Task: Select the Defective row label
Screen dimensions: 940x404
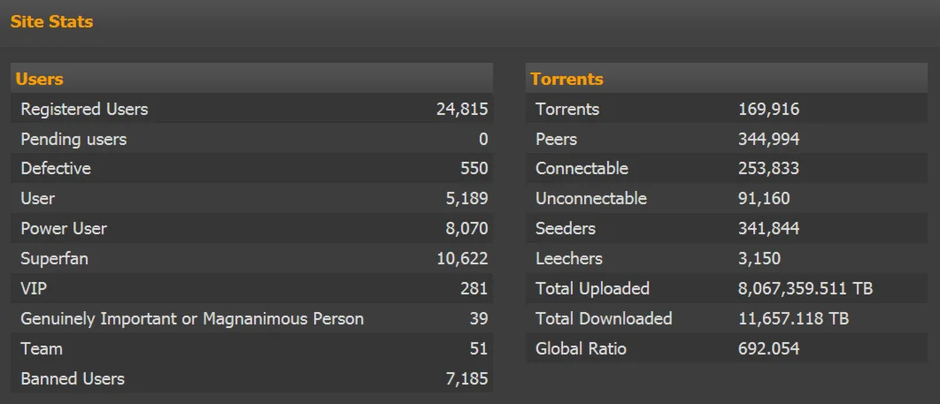Action: [56, 168]
